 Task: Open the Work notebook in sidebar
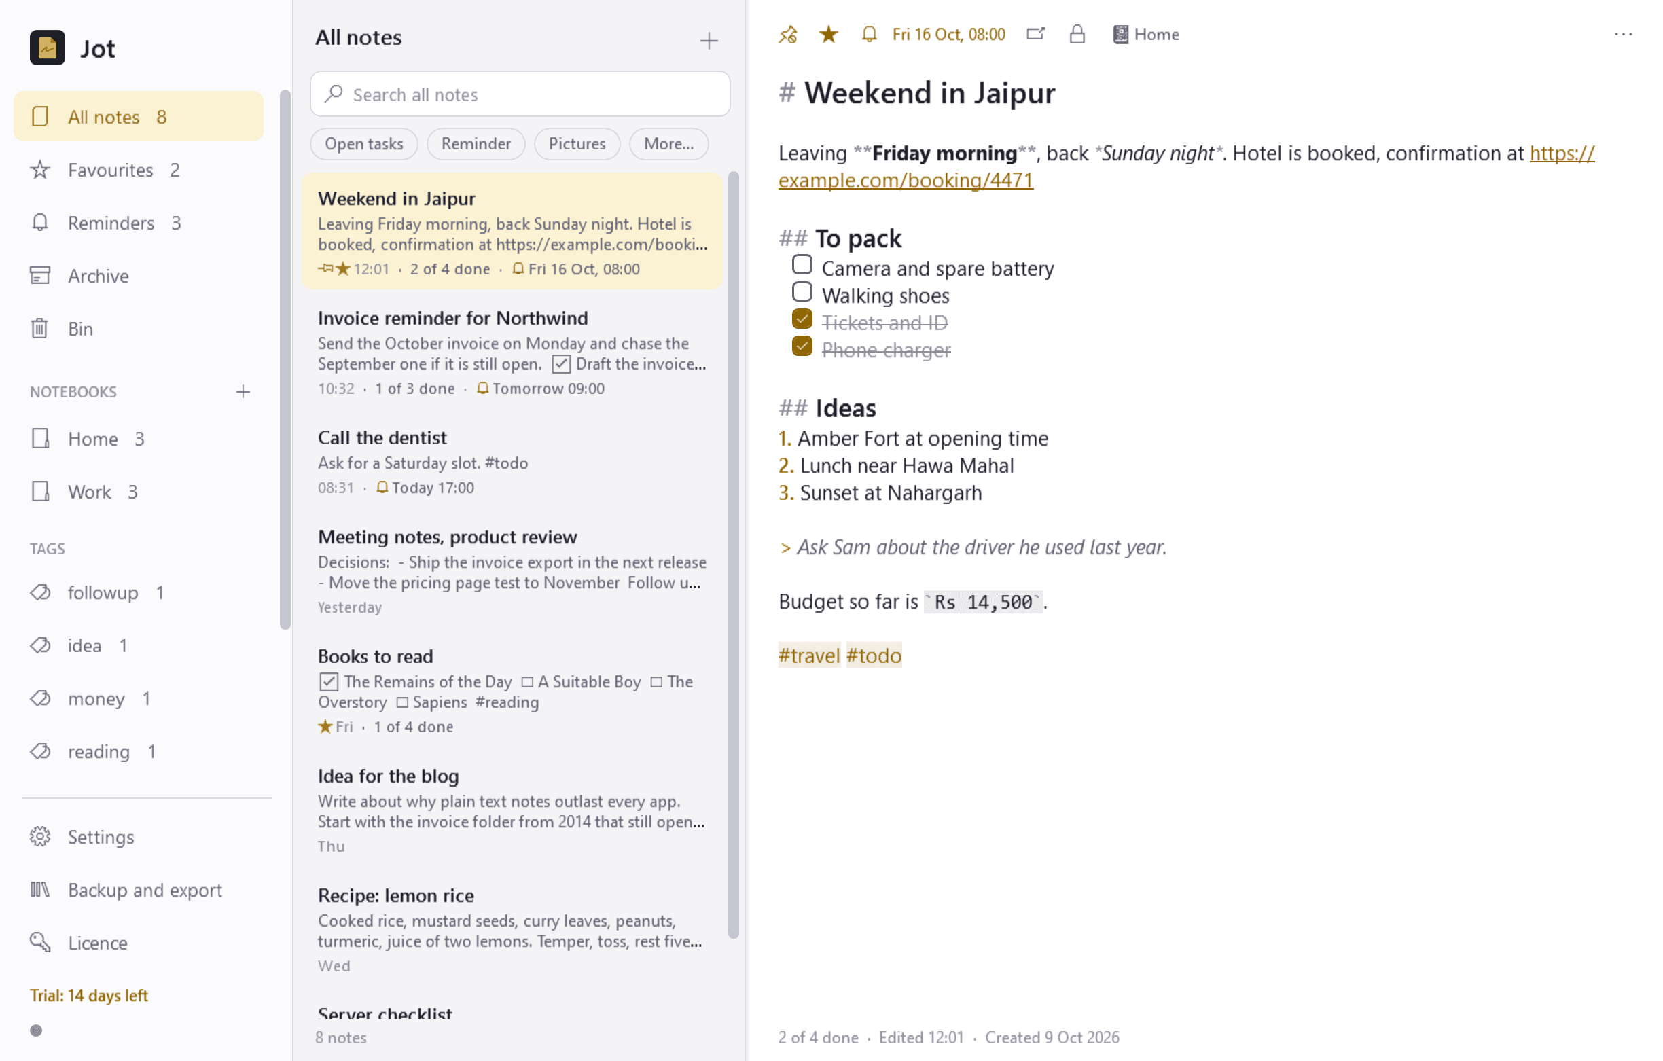click(138, 492)
